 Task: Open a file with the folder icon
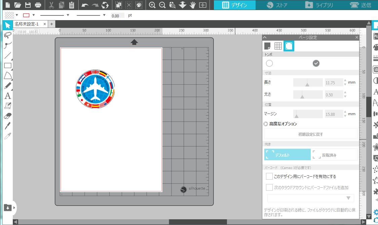(17, 5)
